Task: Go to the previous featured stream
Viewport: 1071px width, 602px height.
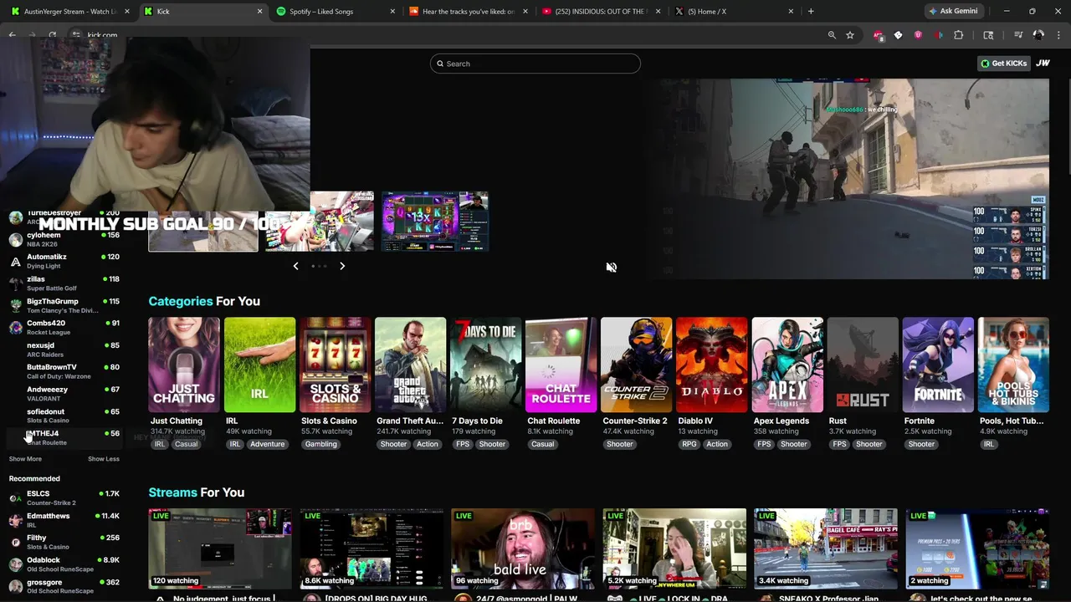Action: tap(295, 266)
